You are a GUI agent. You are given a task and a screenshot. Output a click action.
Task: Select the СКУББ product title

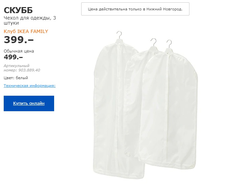[x=18, y=10]
